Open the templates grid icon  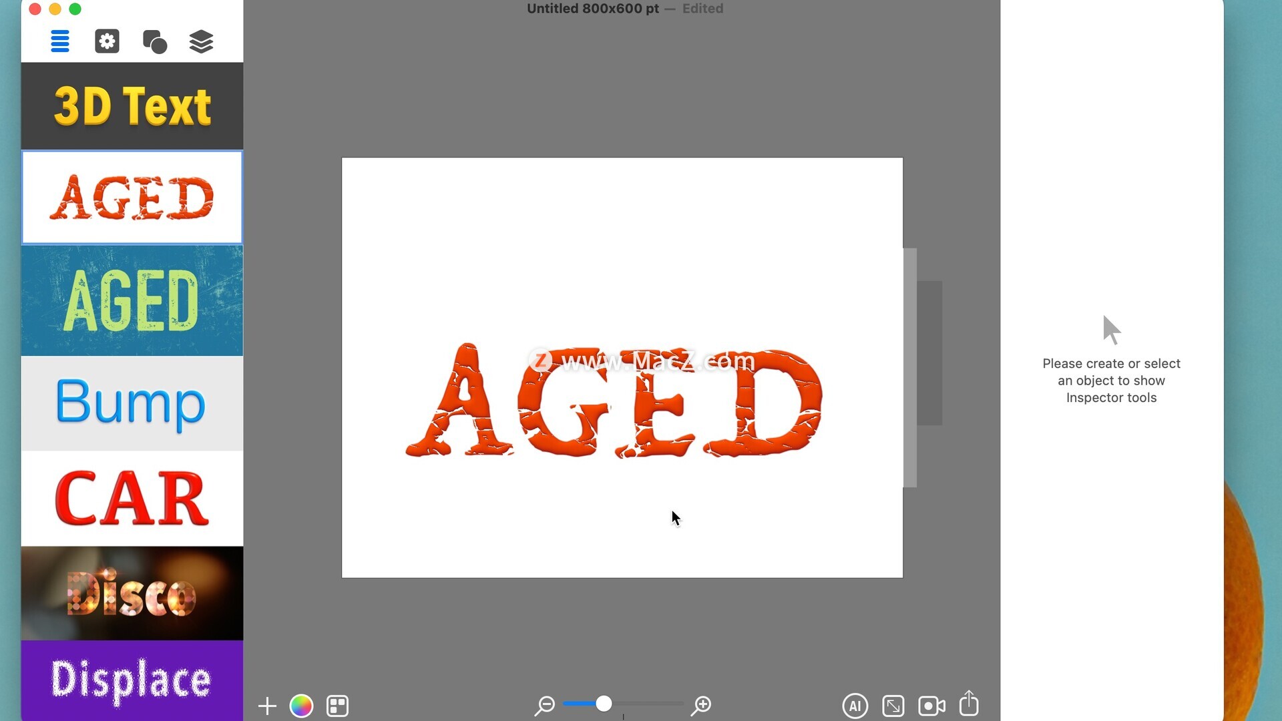tap(338, 706)
